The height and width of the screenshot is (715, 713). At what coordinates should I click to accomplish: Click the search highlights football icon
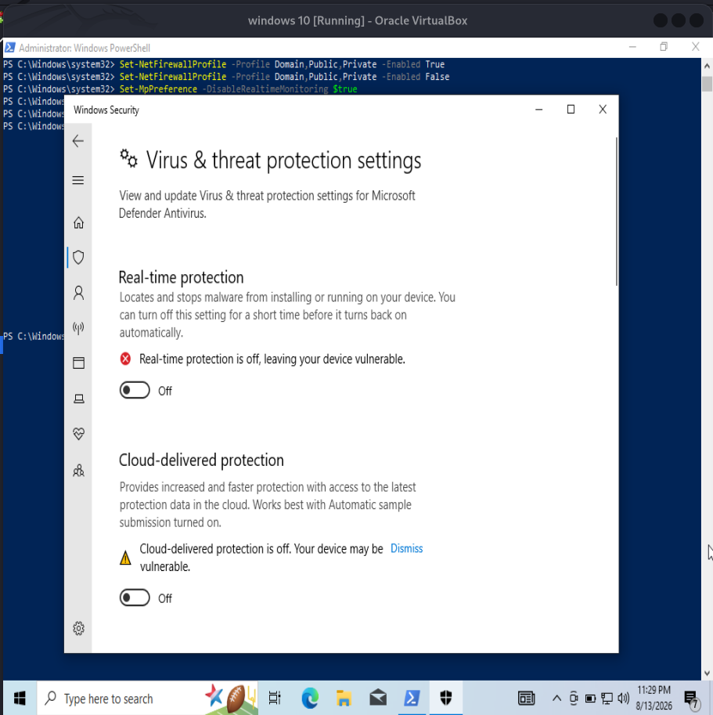[x=236, y=698]
